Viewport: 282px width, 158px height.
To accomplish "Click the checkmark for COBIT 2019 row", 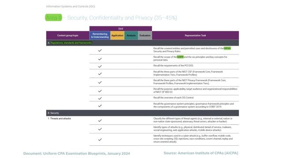I will click(x=100, y=106).
